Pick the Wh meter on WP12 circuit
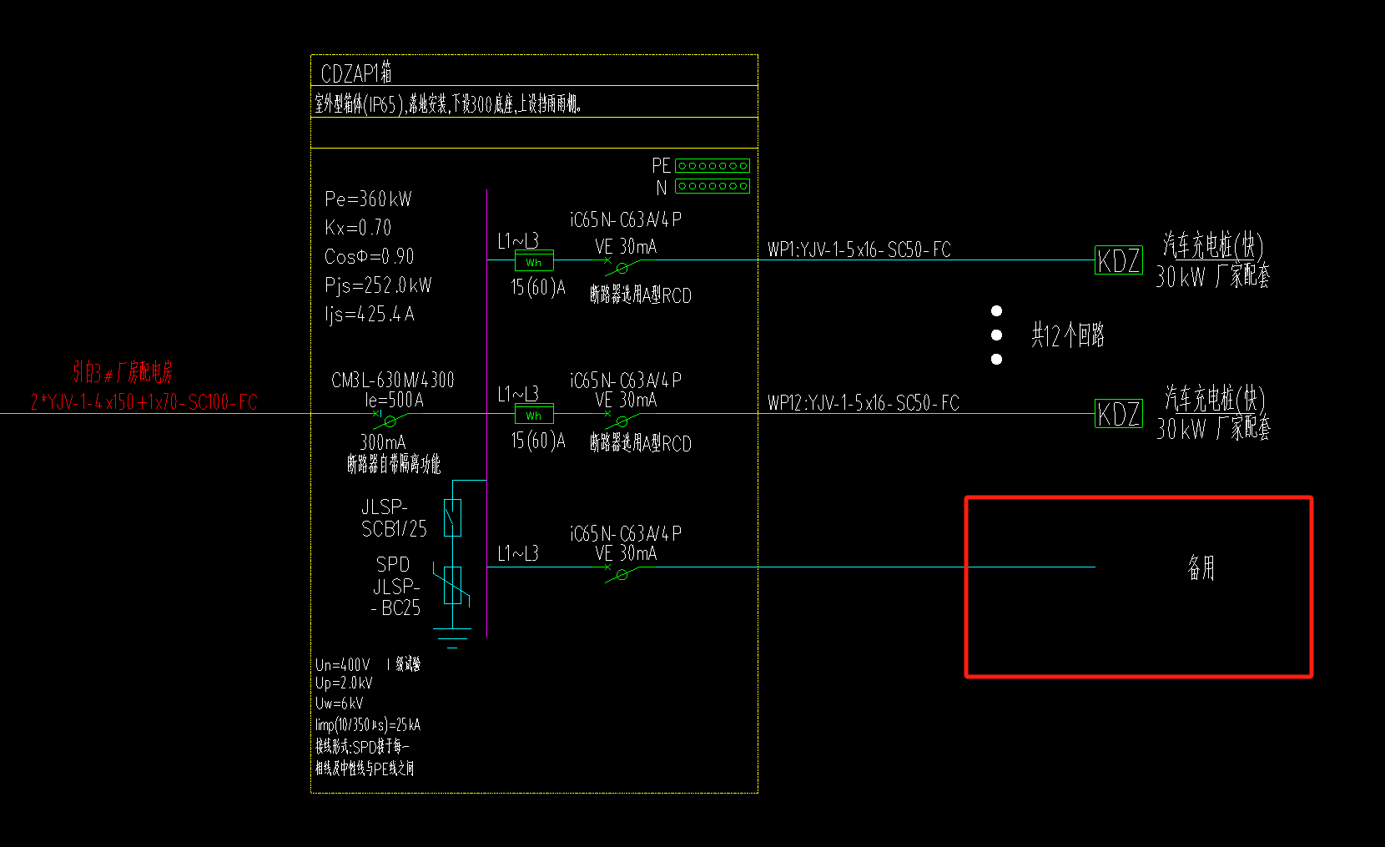Image resolution: width=1385 pixels, height=847 pixels. [x=534, y=415]
